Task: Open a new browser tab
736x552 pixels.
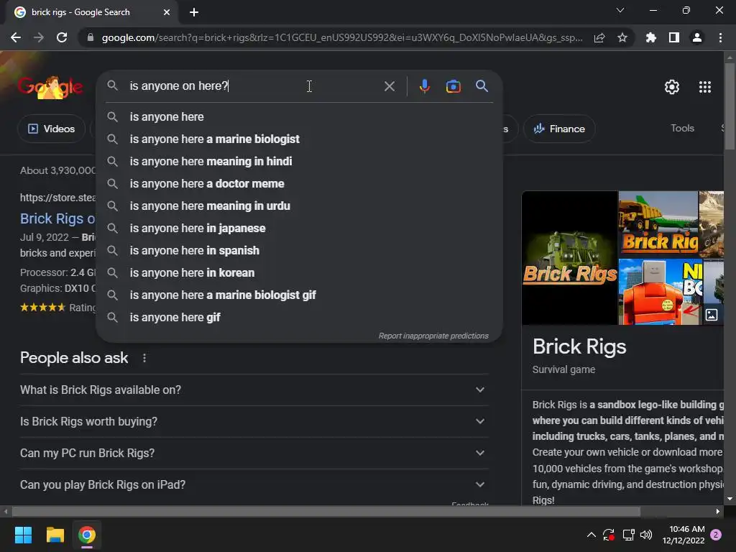Action: (x=194, y=12)
